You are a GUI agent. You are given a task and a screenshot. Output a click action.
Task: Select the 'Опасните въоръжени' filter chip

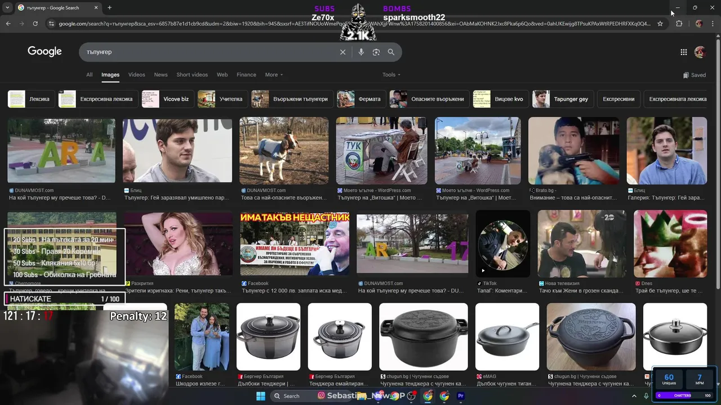(x=430, y=99)
